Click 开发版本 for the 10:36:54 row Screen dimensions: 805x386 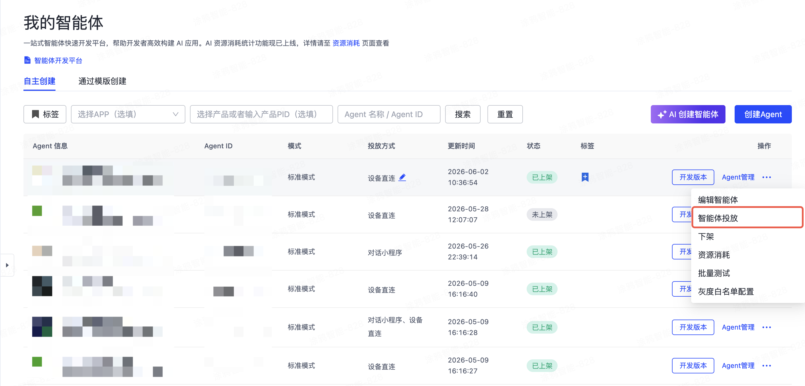tap(693, 177)
